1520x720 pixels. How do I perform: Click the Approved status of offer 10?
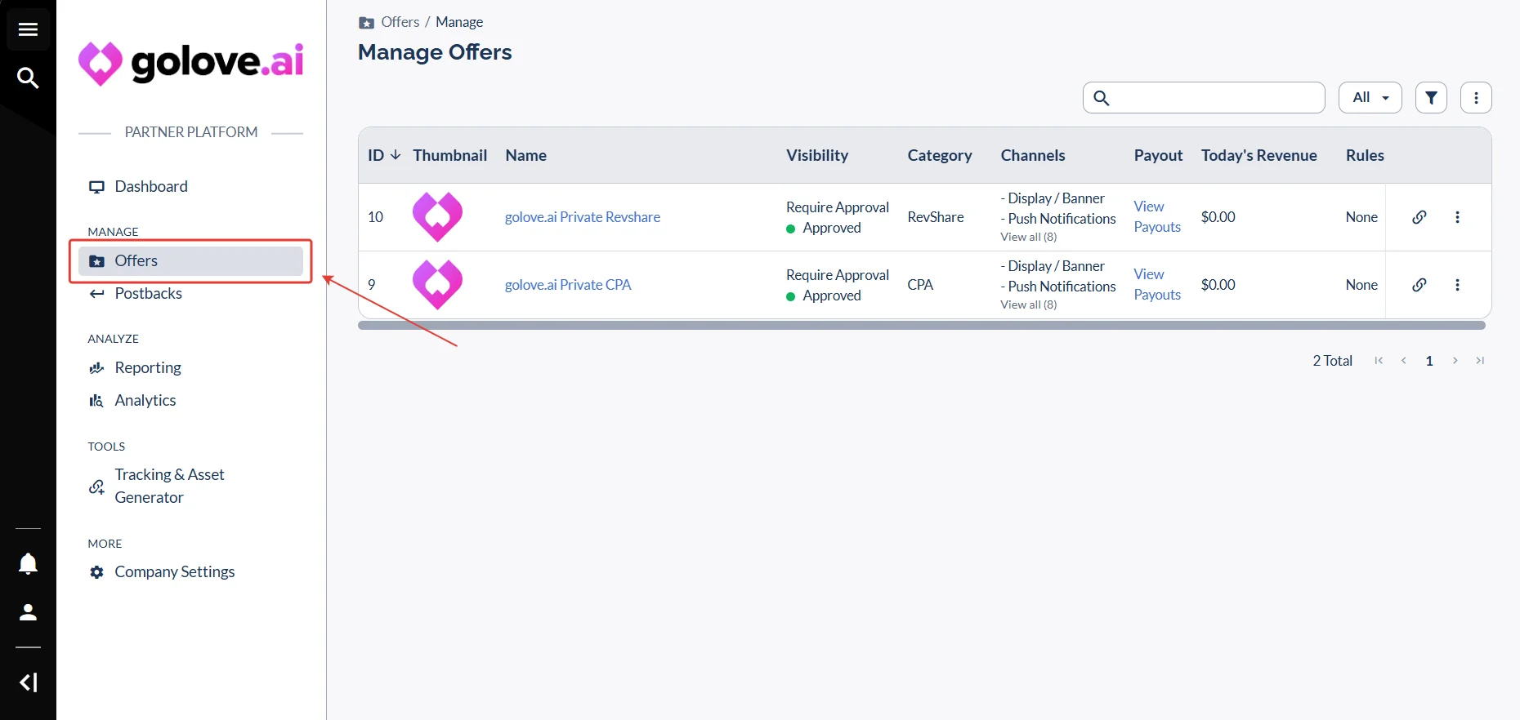pyautogui.click(x=824, y=228)
